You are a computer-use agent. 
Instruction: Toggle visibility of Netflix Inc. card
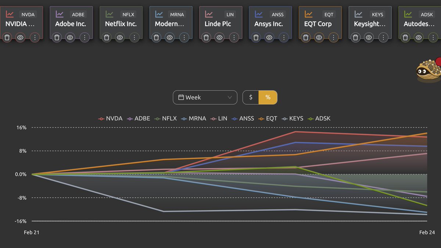pyautogui.click(x=120, y=37)
